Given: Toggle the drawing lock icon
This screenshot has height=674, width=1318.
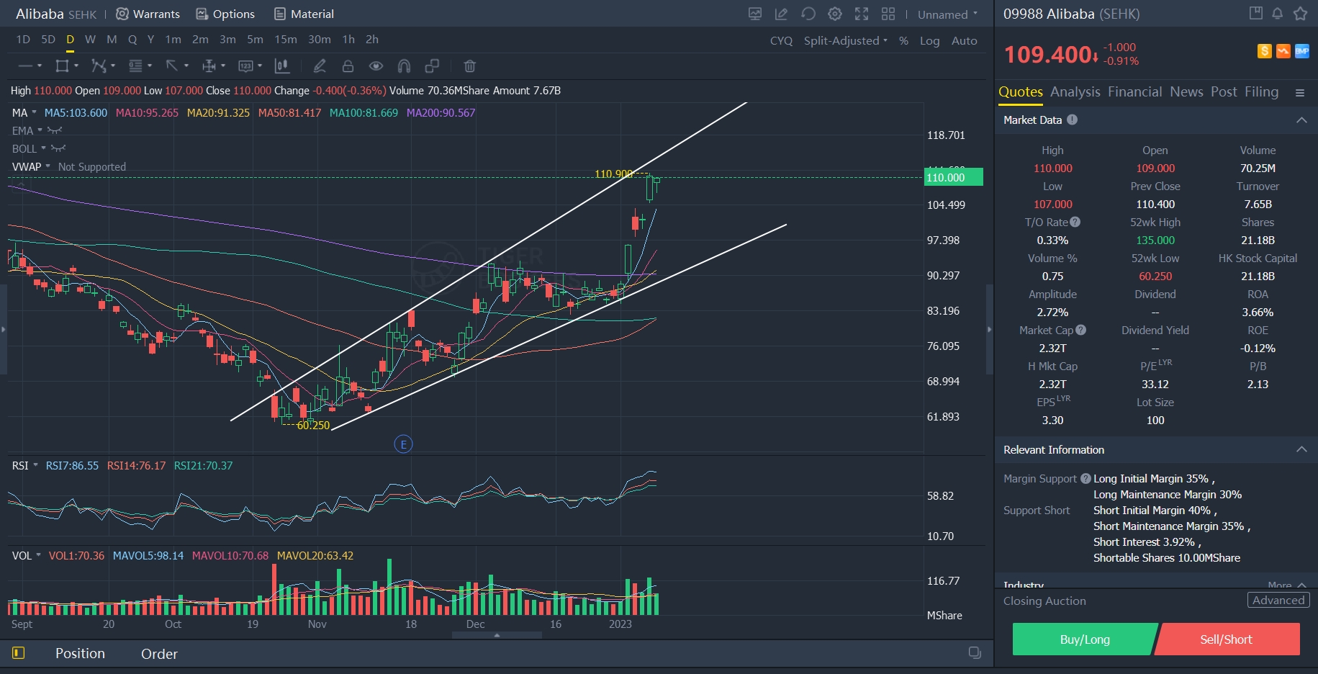Looking at the screenshot, I should pyautogui.click(x=348, y=66).
